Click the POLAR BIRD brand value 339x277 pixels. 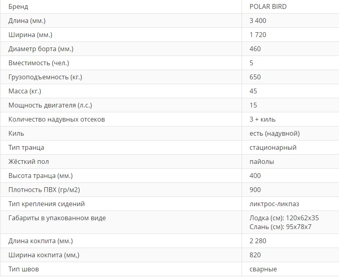click(x=268, y=7)
